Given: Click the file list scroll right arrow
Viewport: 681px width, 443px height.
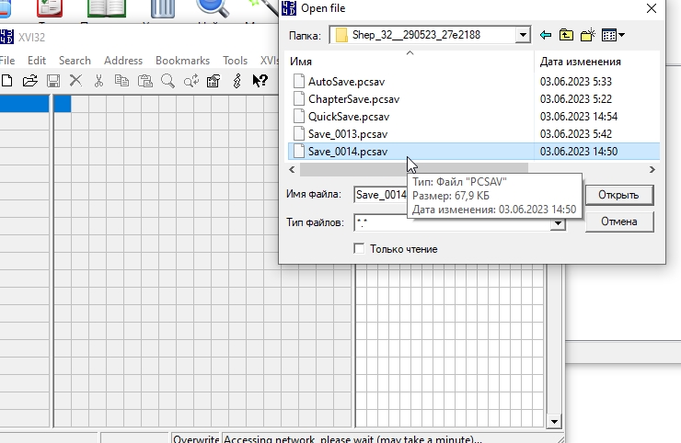Looking at the screenshot, I should [652, 170].
